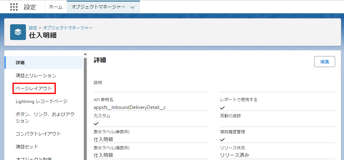Image resolution: width=344 pixels, height=160 pixels.
Task: Click the API 参照名 value text
Action: click(130, 107)
